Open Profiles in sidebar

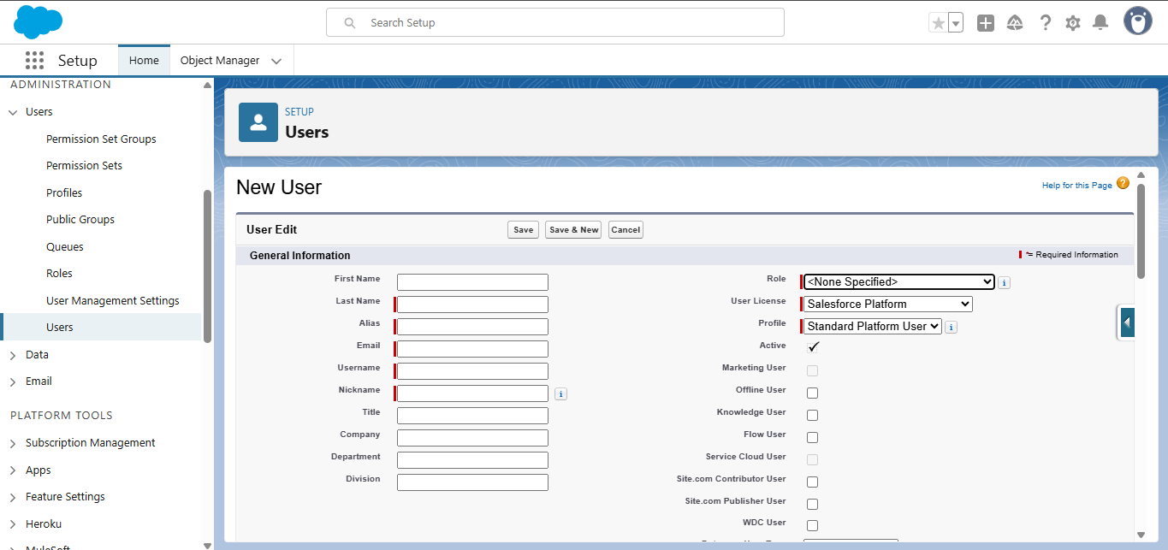click(64, 192)
